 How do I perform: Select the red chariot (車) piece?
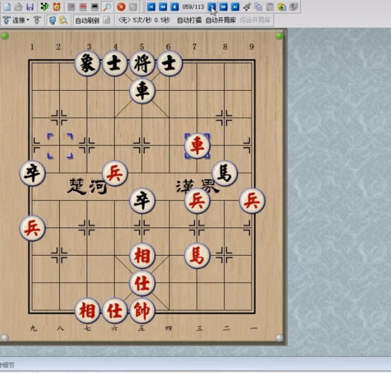[197, 146]
